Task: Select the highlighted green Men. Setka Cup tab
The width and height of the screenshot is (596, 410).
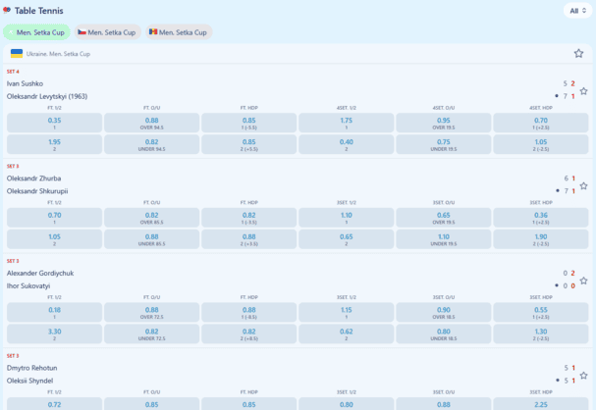Action: pos(37,32)
